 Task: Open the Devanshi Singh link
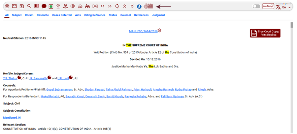point(95,96)
